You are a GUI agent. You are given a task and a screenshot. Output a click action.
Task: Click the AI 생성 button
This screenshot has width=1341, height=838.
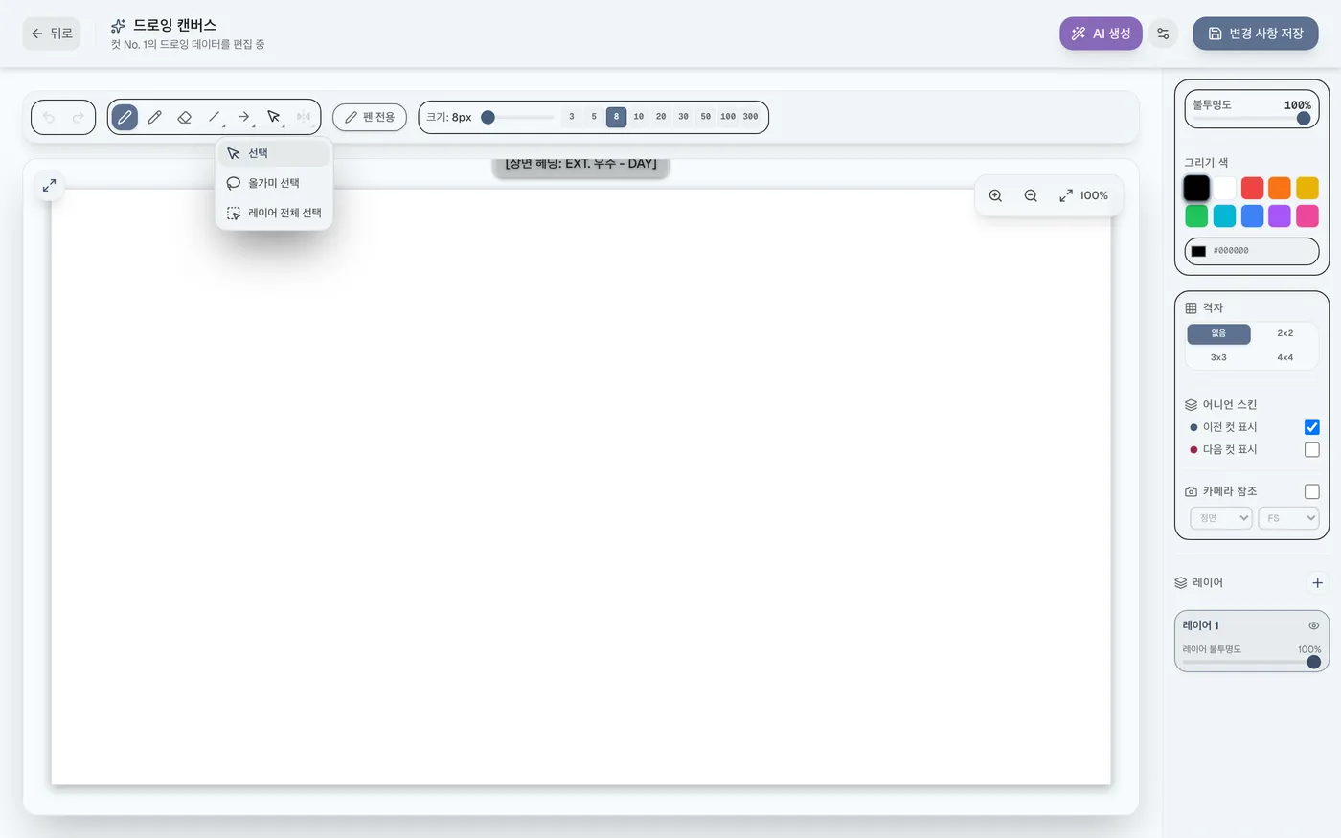click(x=1101, y=34)
